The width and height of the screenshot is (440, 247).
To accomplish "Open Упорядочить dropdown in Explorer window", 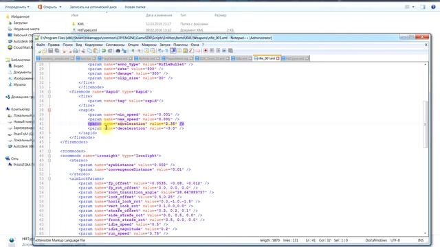I will coord(17,7).
